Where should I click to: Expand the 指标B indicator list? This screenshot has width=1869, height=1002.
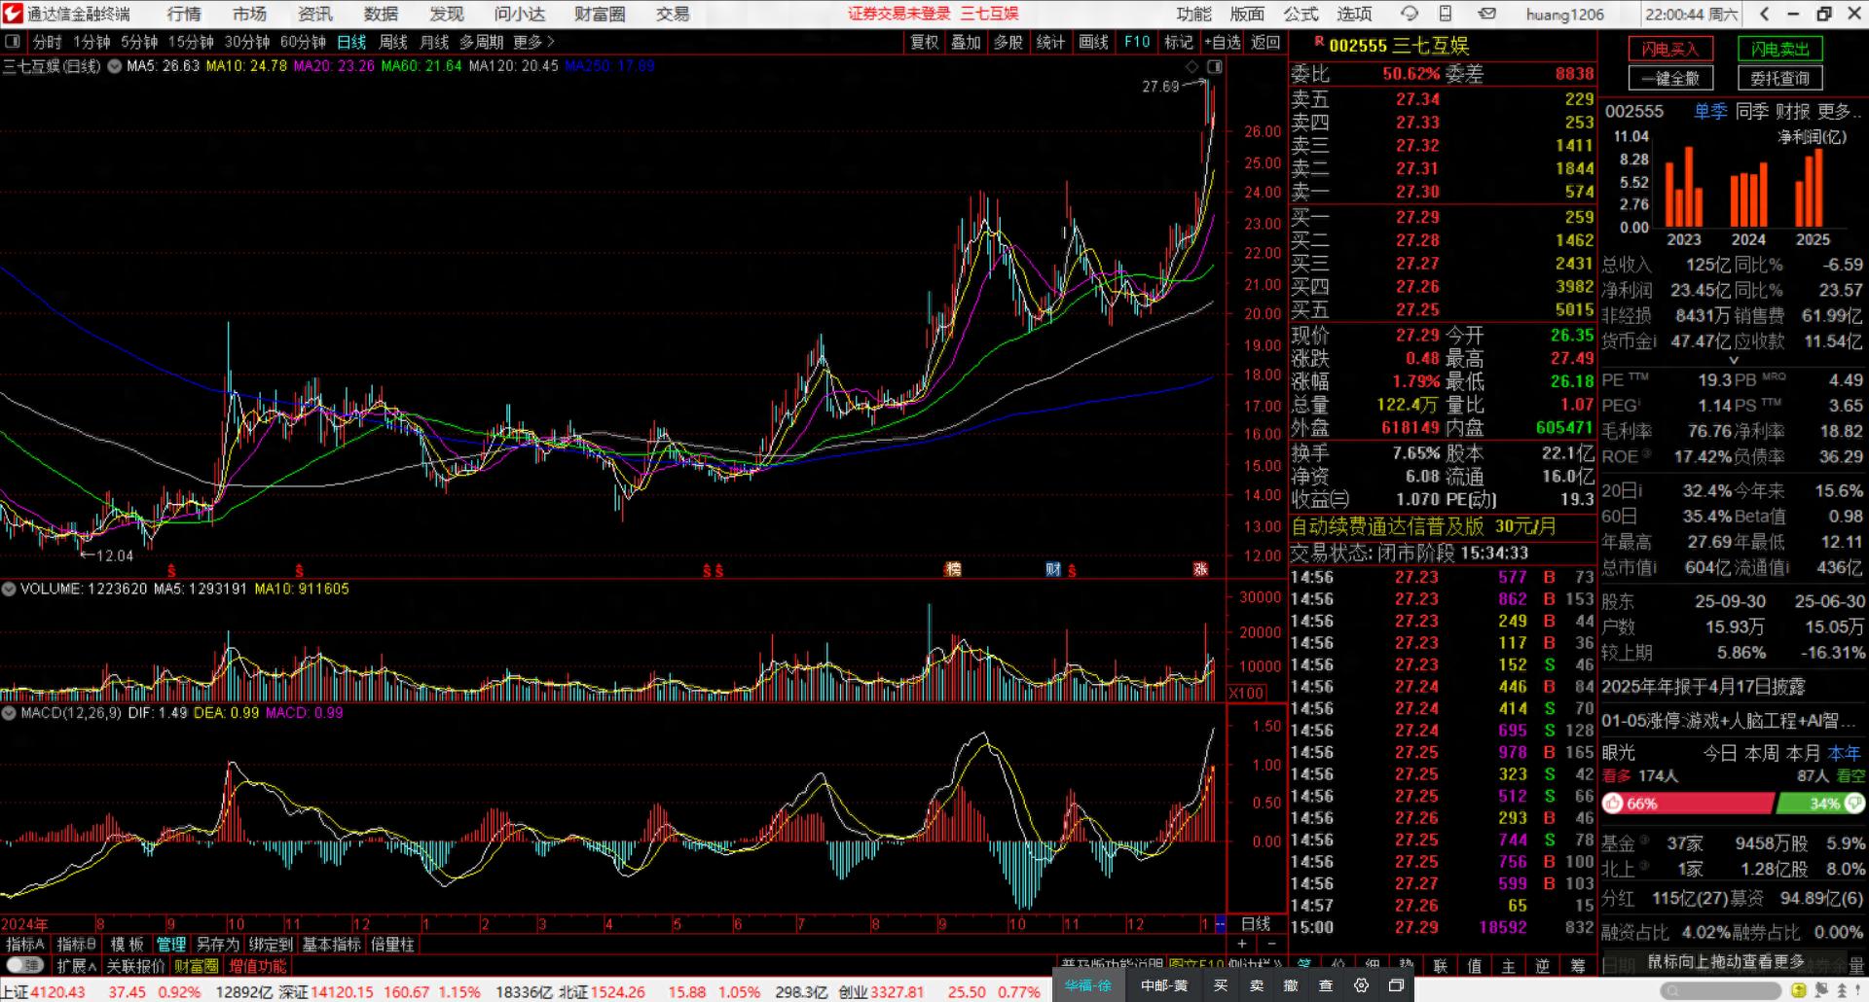pos(77,944)
